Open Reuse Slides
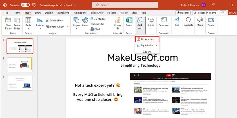This screenshot has height=118, width=237. (x=17, y=24)
